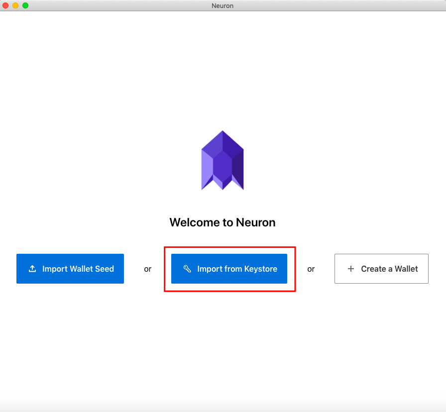Viewport: 446px width, 412px height.
Task: Select the "Create a Wallet" label text
Action: 389,269
